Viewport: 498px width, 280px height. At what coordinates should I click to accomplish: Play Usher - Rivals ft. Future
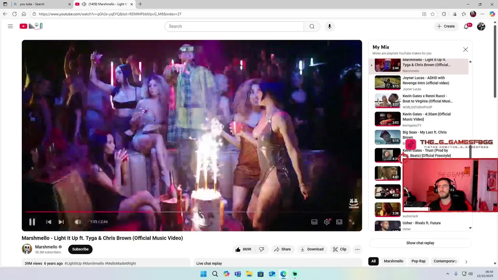[x=419, y=226]
